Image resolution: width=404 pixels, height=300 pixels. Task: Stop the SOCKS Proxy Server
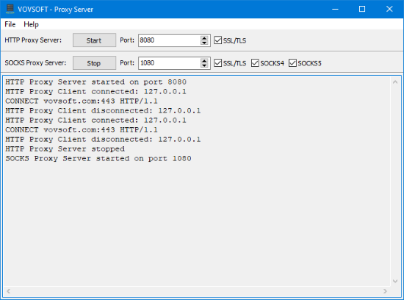(x=94, y=63)
